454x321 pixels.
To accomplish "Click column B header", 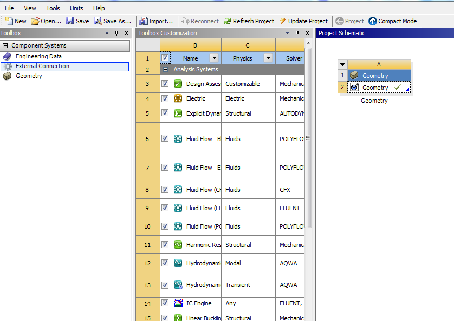I will (x=196, y=45).
